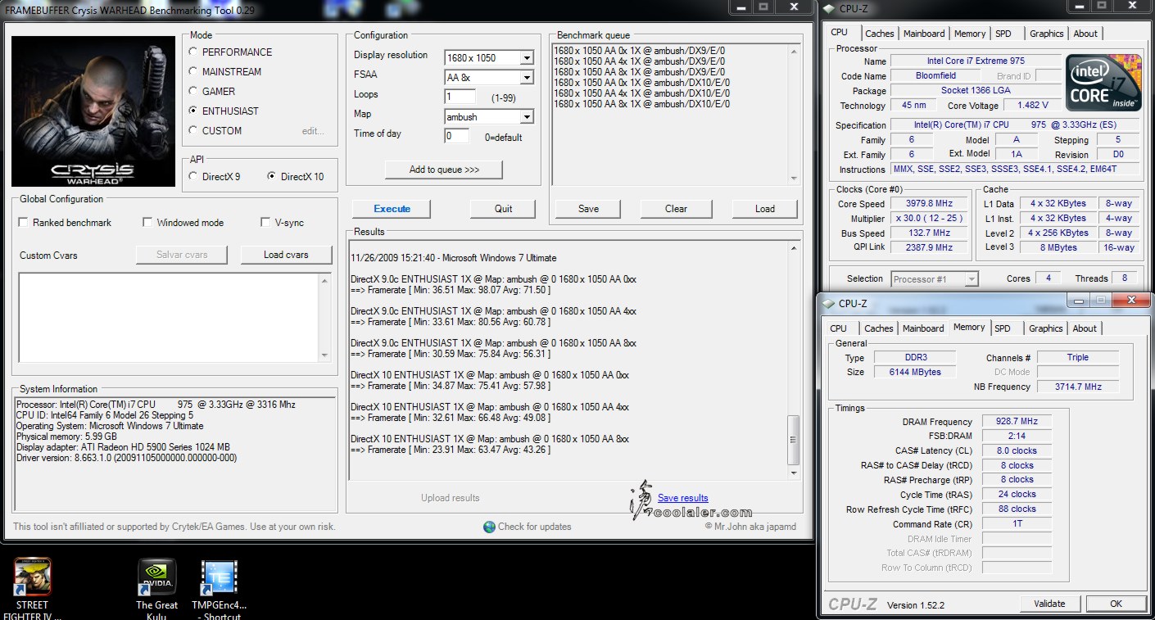Click the Custom Cvars scrollbar down arrow
Viewport: 1155px width, 620px height.
(324, 355)
